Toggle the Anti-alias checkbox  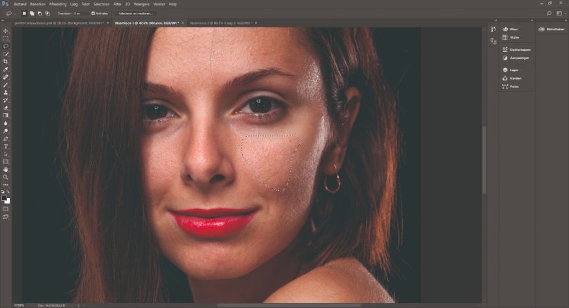click(x=93, y=13)
